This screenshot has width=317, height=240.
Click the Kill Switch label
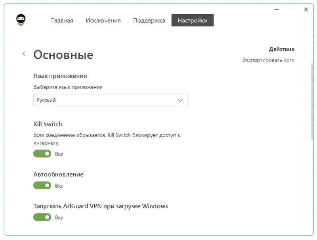(x=48, y=124)
